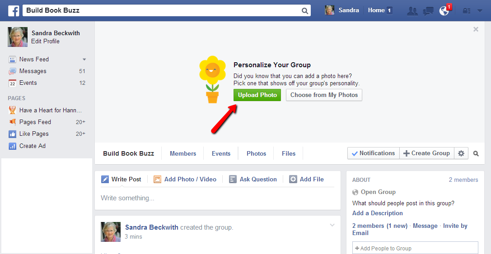
Task: Click the Create Group button
Action: click(x=426, y=153)
